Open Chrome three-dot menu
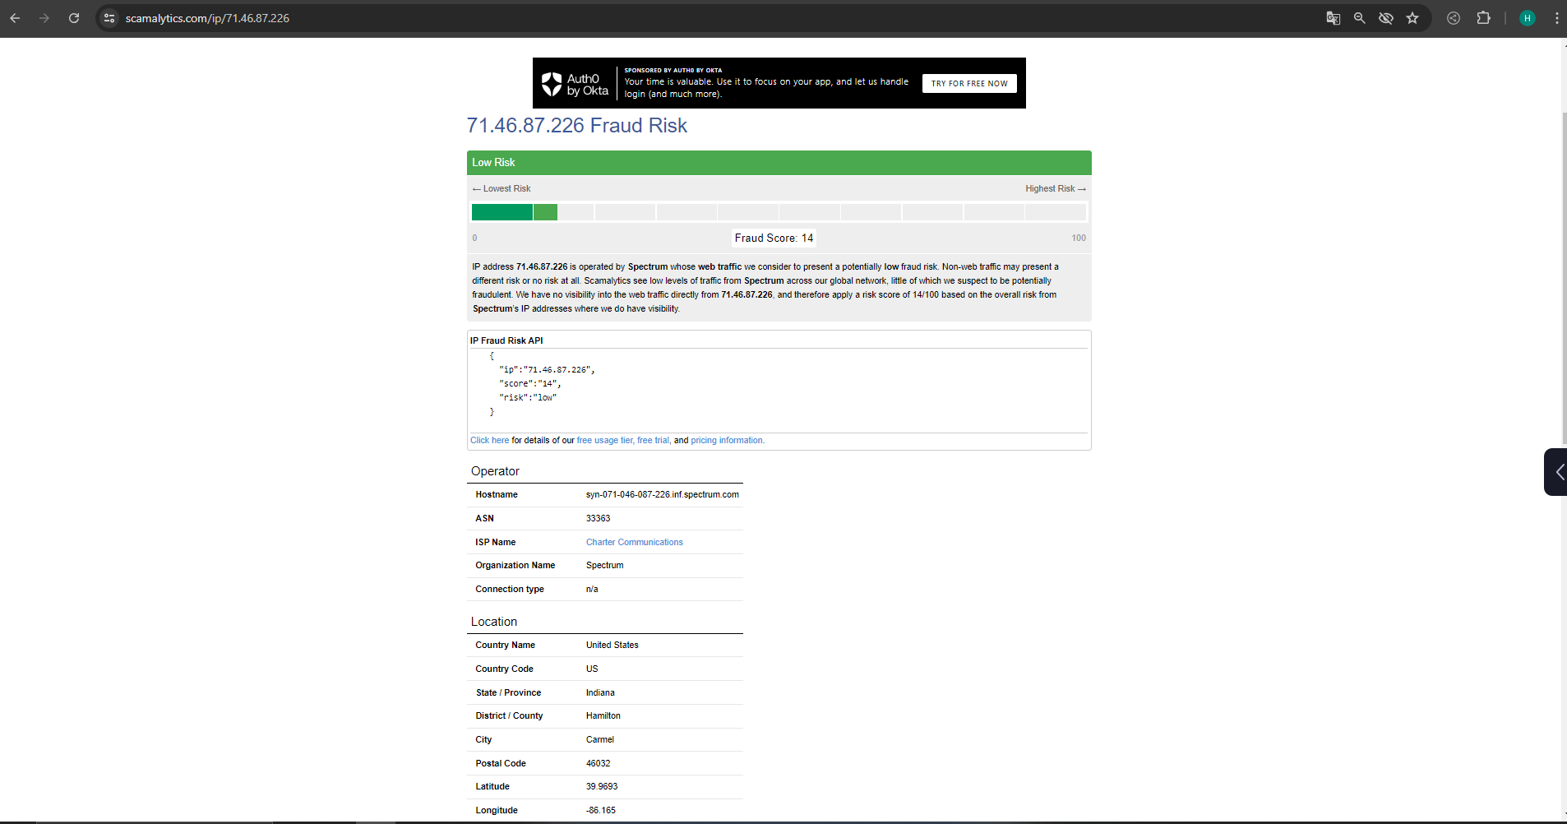 [x=1556, y=18]
